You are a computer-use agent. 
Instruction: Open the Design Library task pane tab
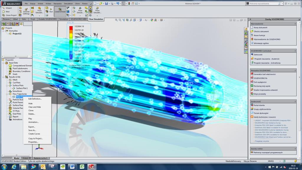click(x=246, y=33)
